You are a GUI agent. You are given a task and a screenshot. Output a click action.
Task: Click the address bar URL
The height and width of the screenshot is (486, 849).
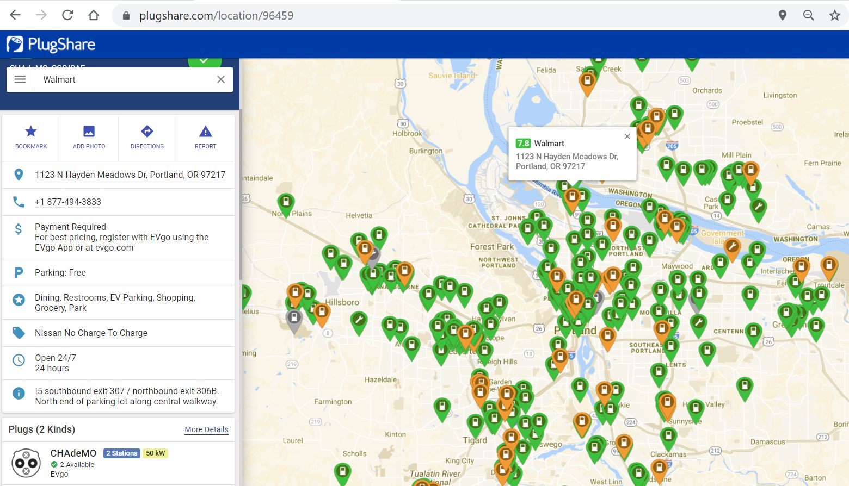click(216, 16)
